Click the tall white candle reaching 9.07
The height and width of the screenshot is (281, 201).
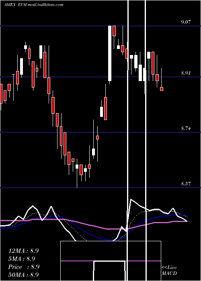tap(110, 53)
